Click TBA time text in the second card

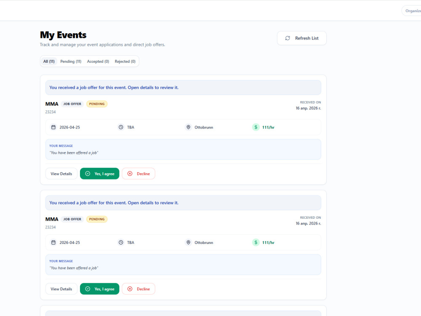[131, 243]
